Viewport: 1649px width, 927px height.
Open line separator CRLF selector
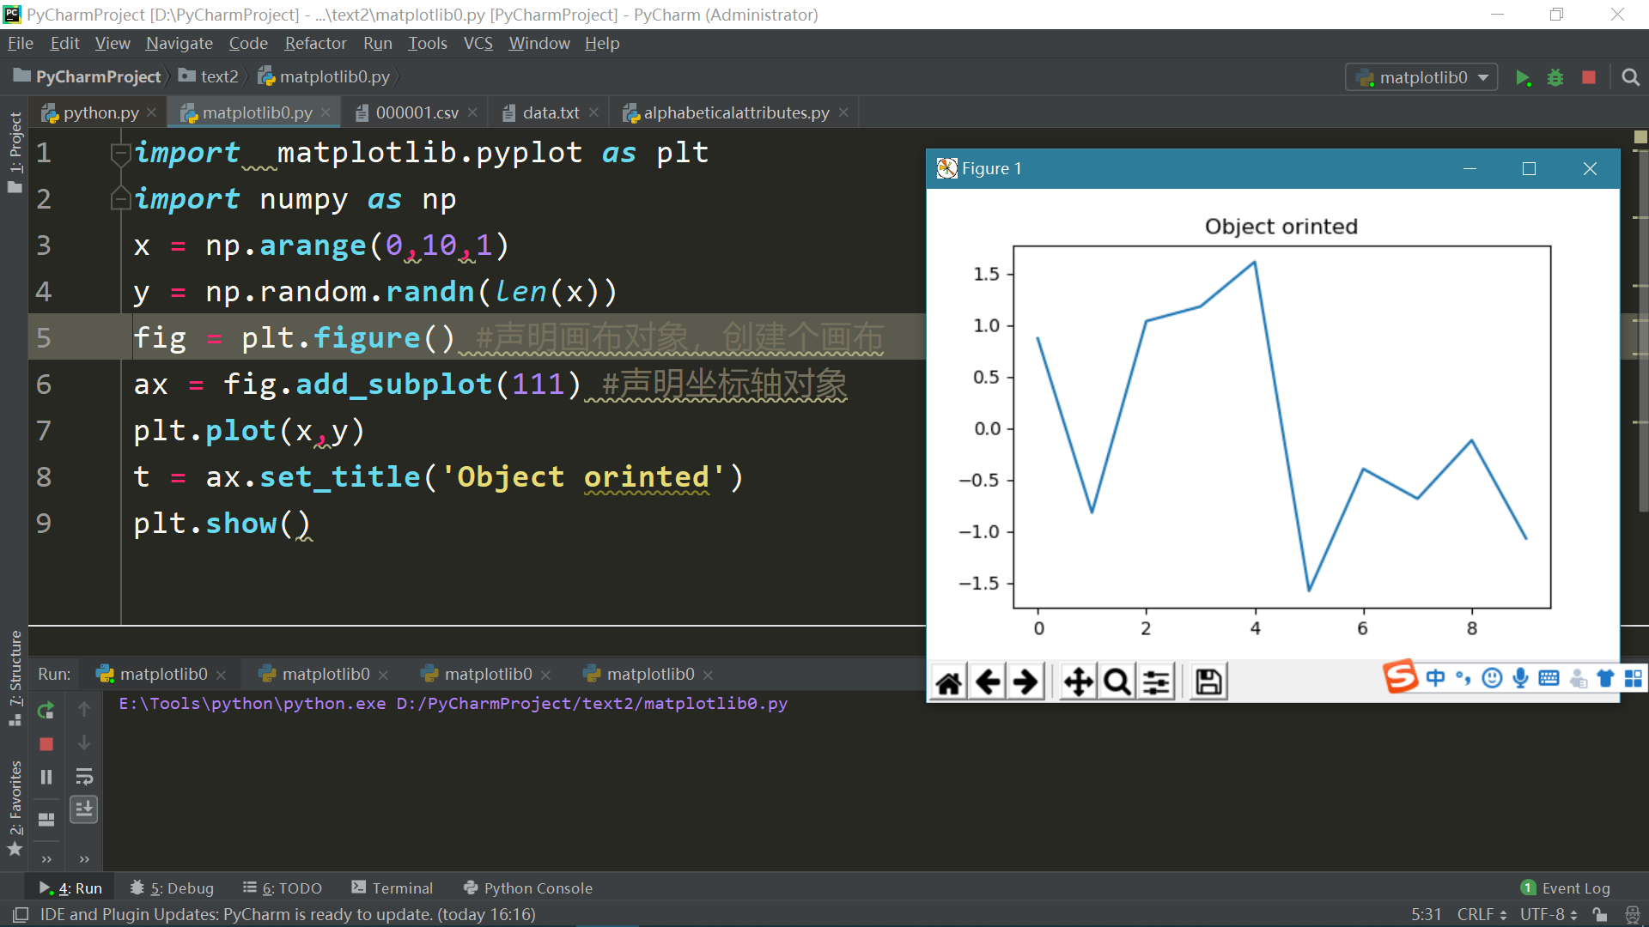click(1481, 915)
